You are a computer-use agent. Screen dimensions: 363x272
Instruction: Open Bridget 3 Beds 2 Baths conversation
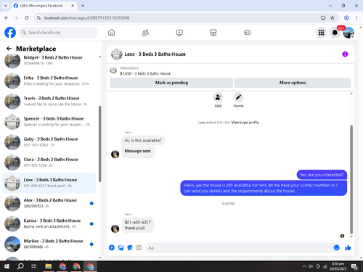tap(49, 60)
